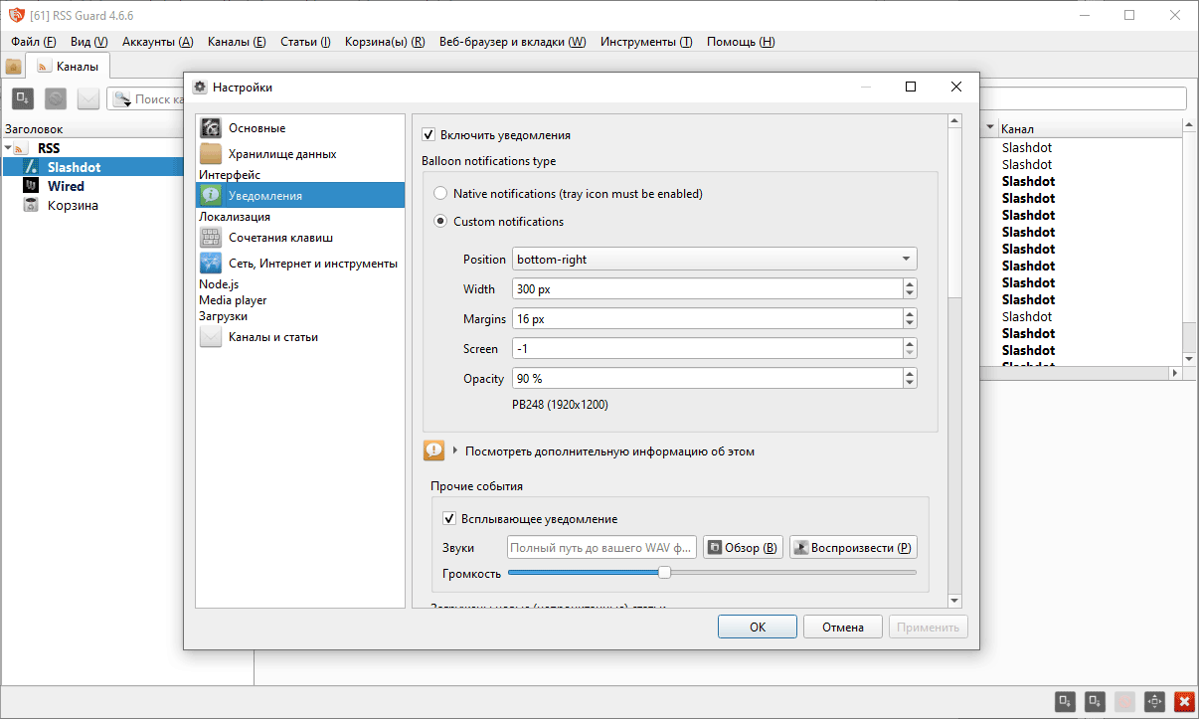The image size is (1199, 719).
Task: Select the Media player settings category
Action: coord(233,300)
